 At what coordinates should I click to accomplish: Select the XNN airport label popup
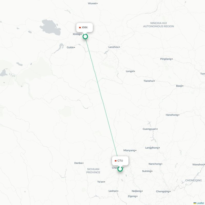85,27
